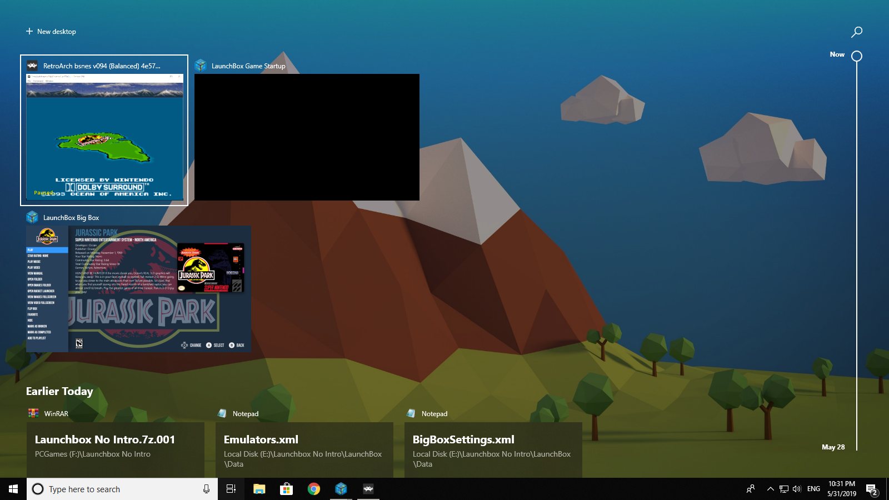The image size is (889, 500).
Task: Switch to RetroArch on the taskbar
Action: coord(368,489)
